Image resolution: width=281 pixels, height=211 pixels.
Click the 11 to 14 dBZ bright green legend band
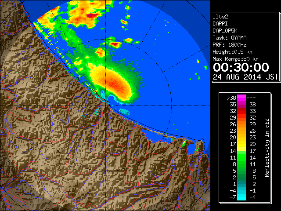click(241, 157)
